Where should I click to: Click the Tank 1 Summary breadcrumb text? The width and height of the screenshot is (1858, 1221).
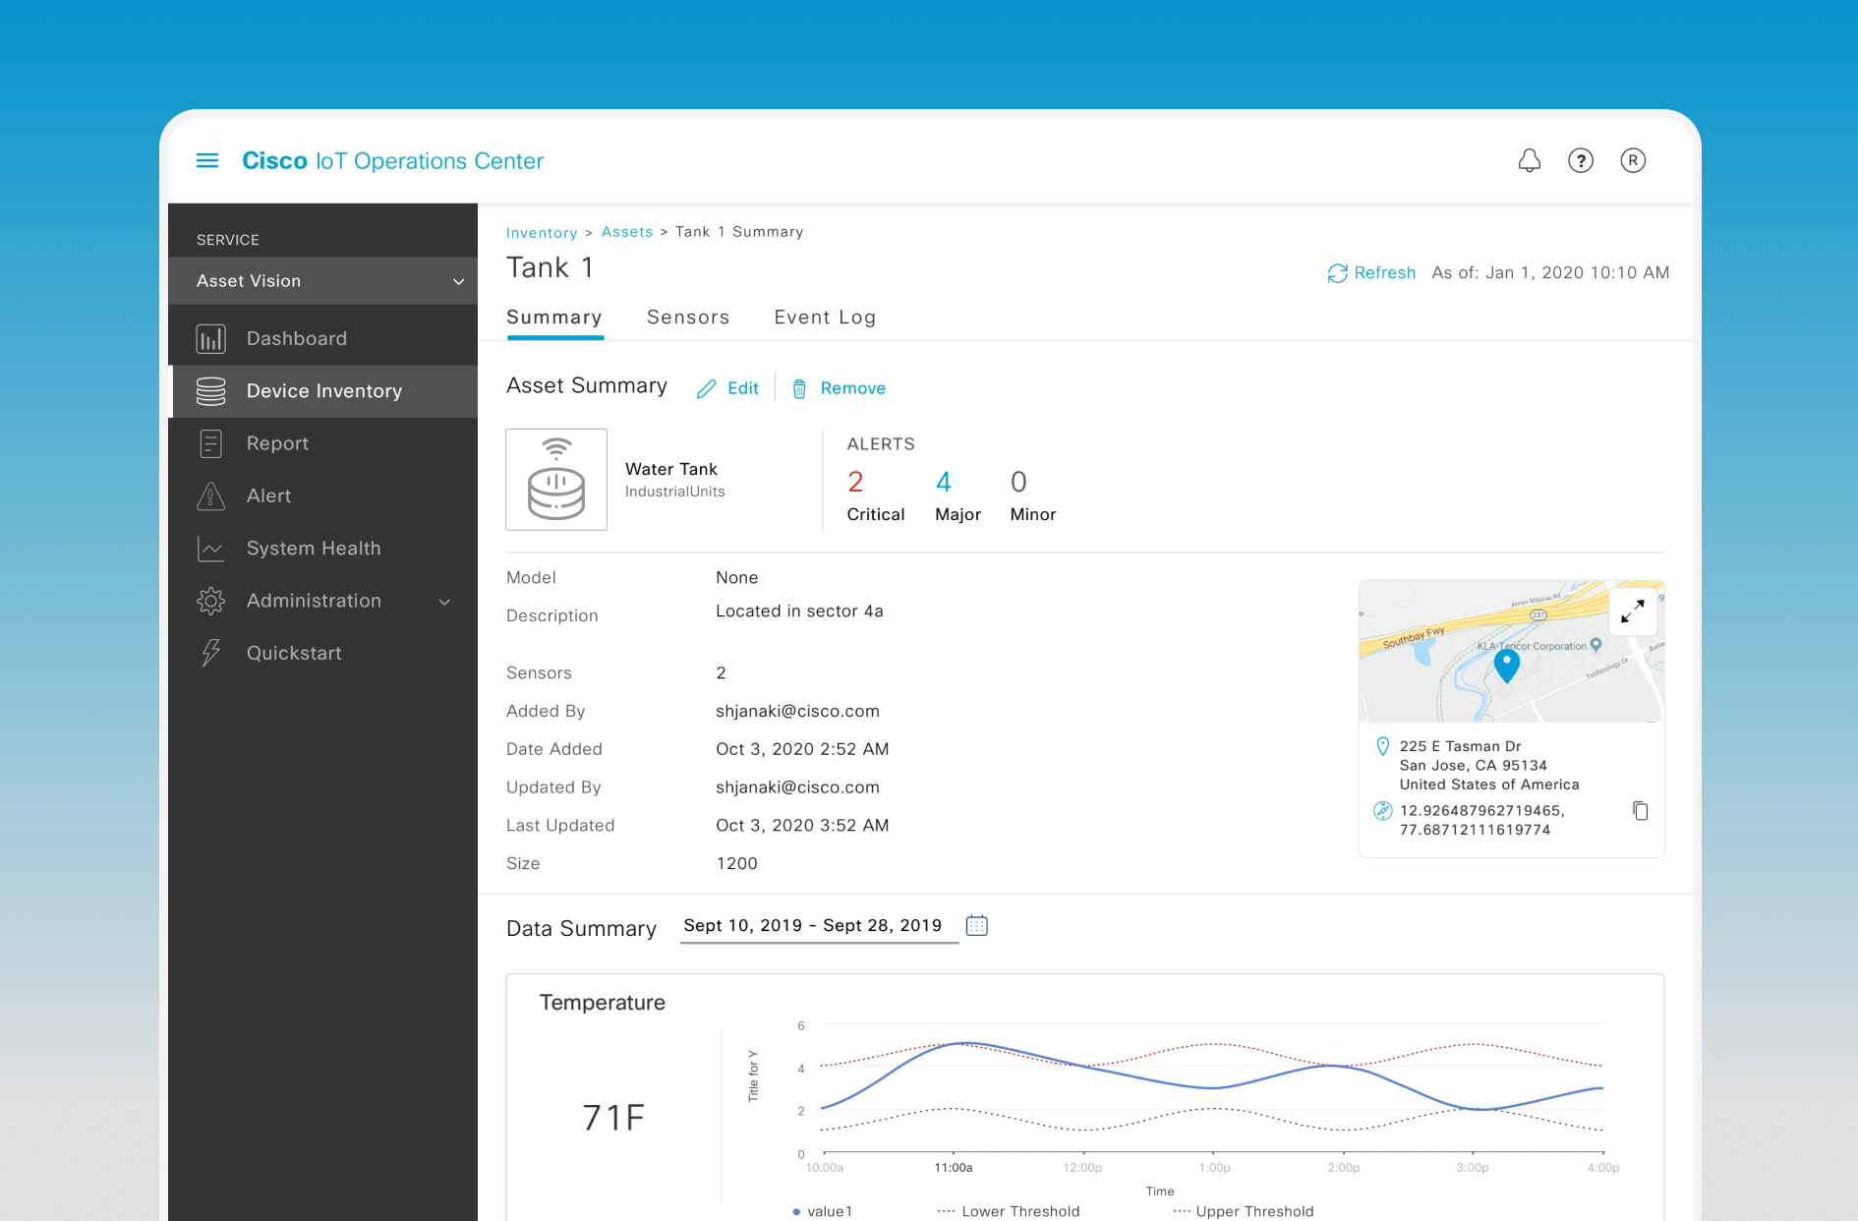[739, 232]
